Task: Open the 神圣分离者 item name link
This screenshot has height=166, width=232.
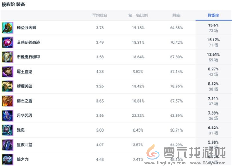Action: pos(27,28)
